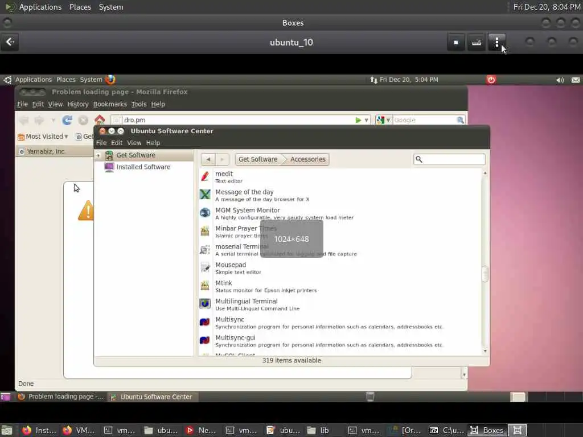
Task: Open host System menu
Action: pyautogui.click(x=111, y=7)
